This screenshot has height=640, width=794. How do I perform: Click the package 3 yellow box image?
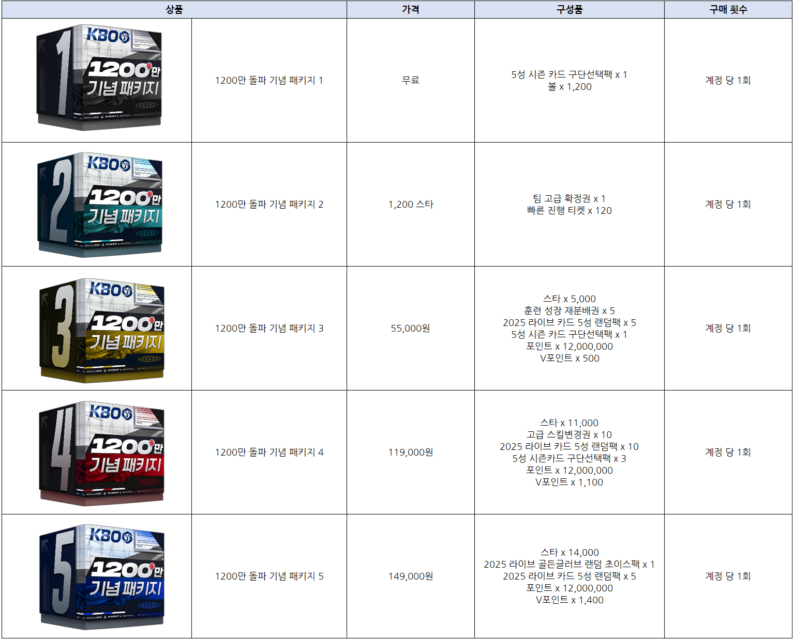[102, 331]
